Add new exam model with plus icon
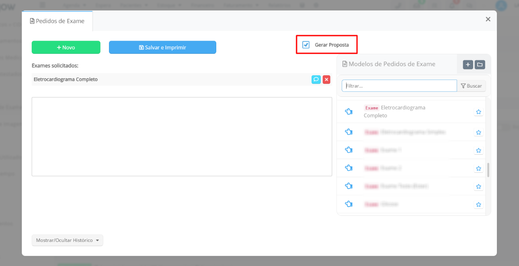The width and height of the screenshot is (519, 266). coord(468,65)
